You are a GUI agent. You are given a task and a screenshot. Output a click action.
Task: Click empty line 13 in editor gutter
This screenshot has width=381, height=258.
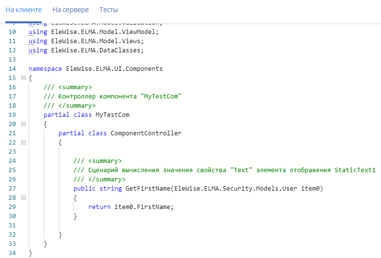click(12, 60)
